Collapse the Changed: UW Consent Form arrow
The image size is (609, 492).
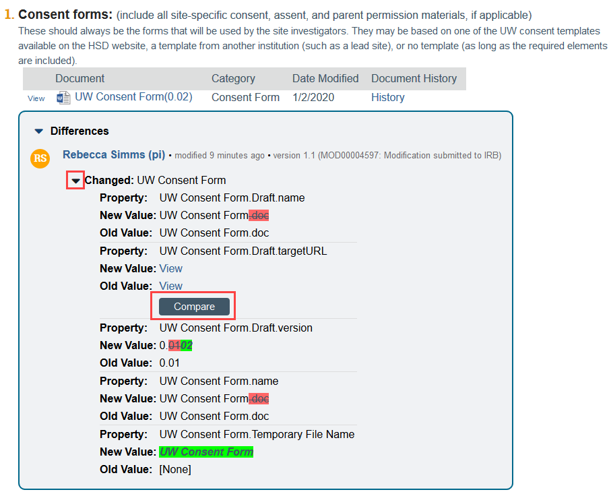coord(75,181)
